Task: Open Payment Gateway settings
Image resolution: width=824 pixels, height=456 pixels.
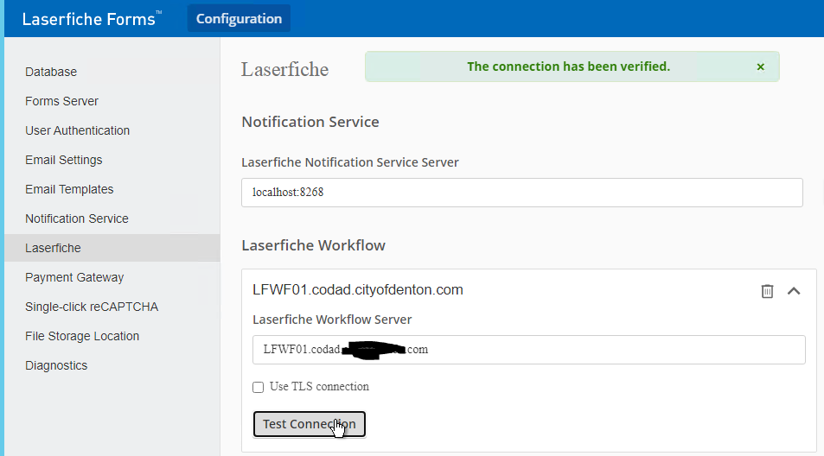Action: click(x=74, y=277)
